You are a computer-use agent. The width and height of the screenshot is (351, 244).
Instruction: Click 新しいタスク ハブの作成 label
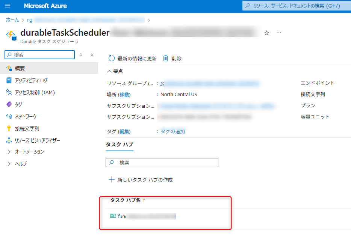coord(145,180)
